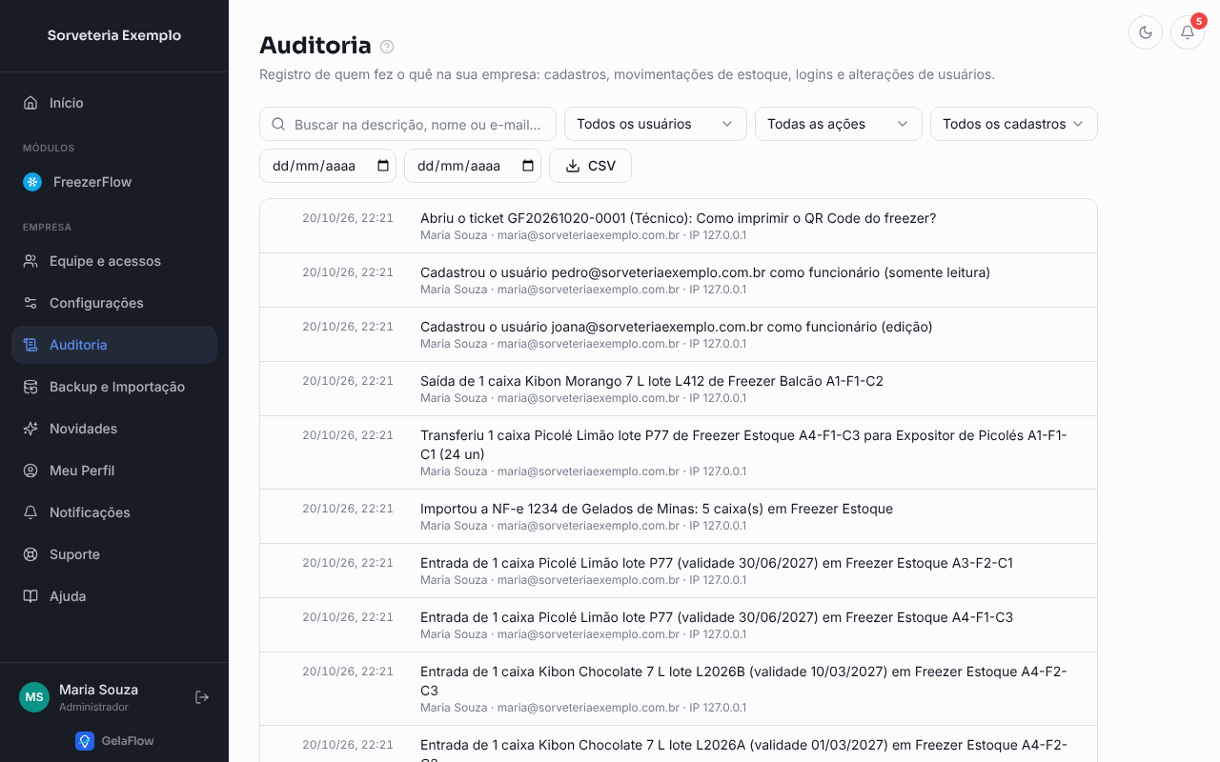Image resolution: width=1220 pixels, height=762 pixels.
Task: Select the 'Abriu o ticket GF20261020-0001' log entry
Action: (679, 226)
